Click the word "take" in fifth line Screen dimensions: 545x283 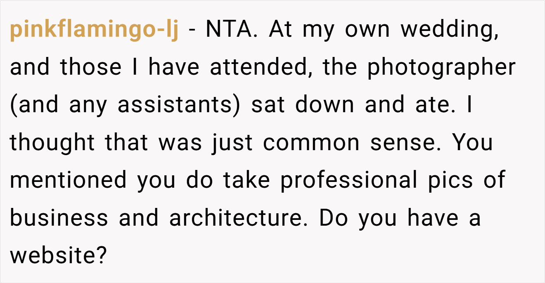click(246, 181)
